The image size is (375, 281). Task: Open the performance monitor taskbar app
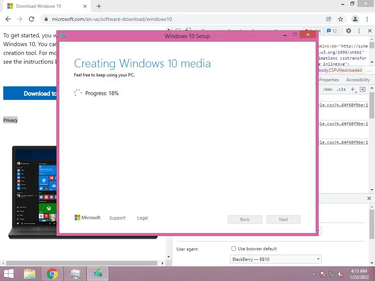(75, 274)
